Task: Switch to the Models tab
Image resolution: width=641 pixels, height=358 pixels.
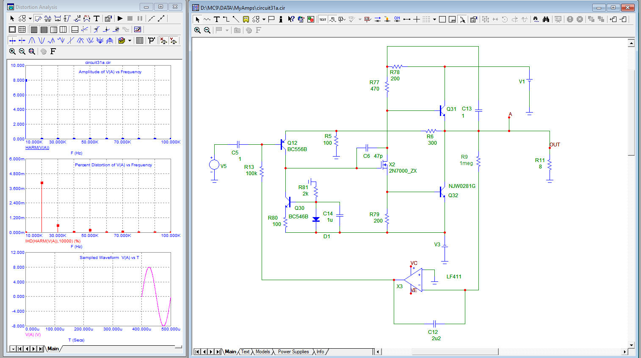Action: [x=262, y=352]
